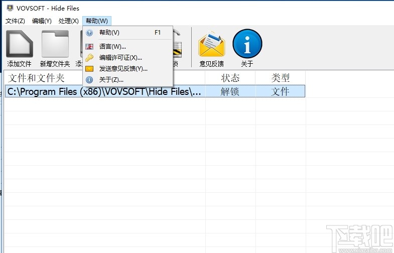The image size is (394, 253).
Task: Click the 文件 type cell
Action: pyautogui.click(x=280, y=91)
